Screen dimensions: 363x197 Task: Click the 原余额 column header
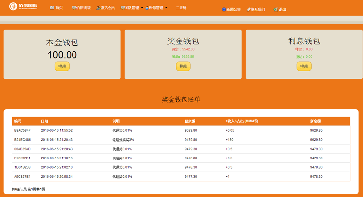190,121
